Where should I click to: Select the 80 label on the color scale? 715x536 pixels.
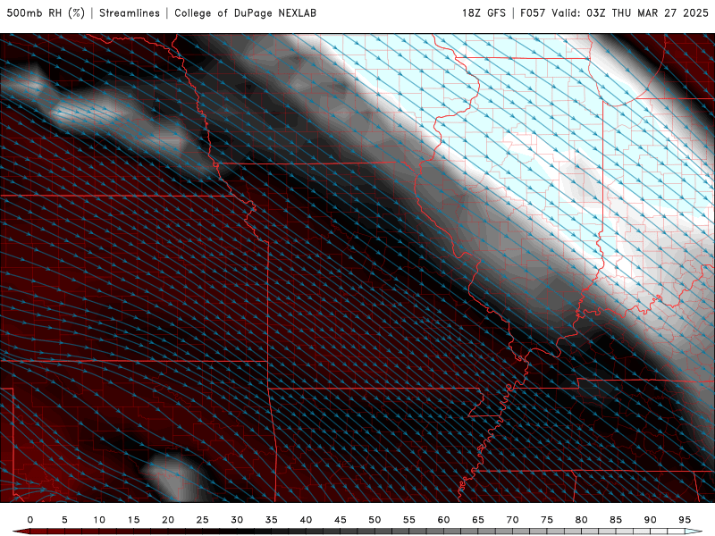[x=581, y=520]
